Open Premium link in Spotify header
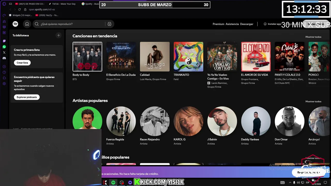The image size is (331, 186). [219, 24]
